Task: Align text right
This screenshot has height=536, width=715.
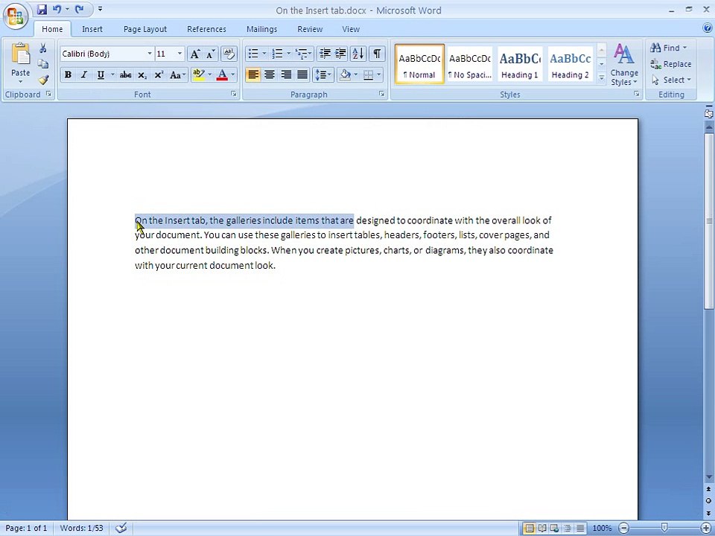Action: point(286,74)
